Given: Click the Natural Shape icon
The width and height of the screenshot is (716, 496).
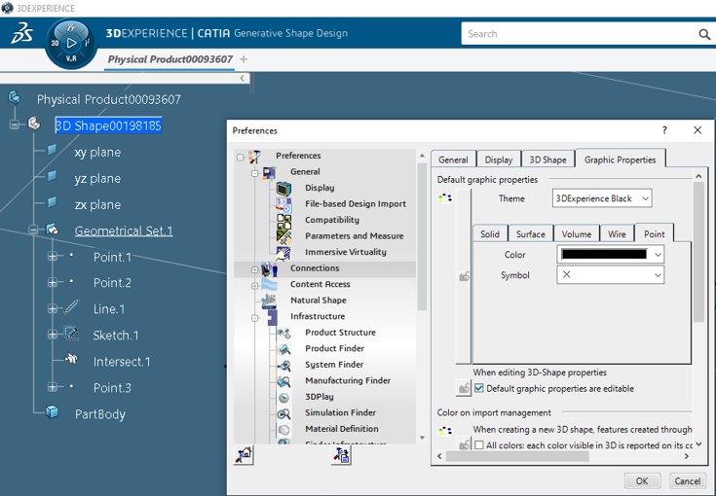Looking at the screenshot, I should pos(269,301).
